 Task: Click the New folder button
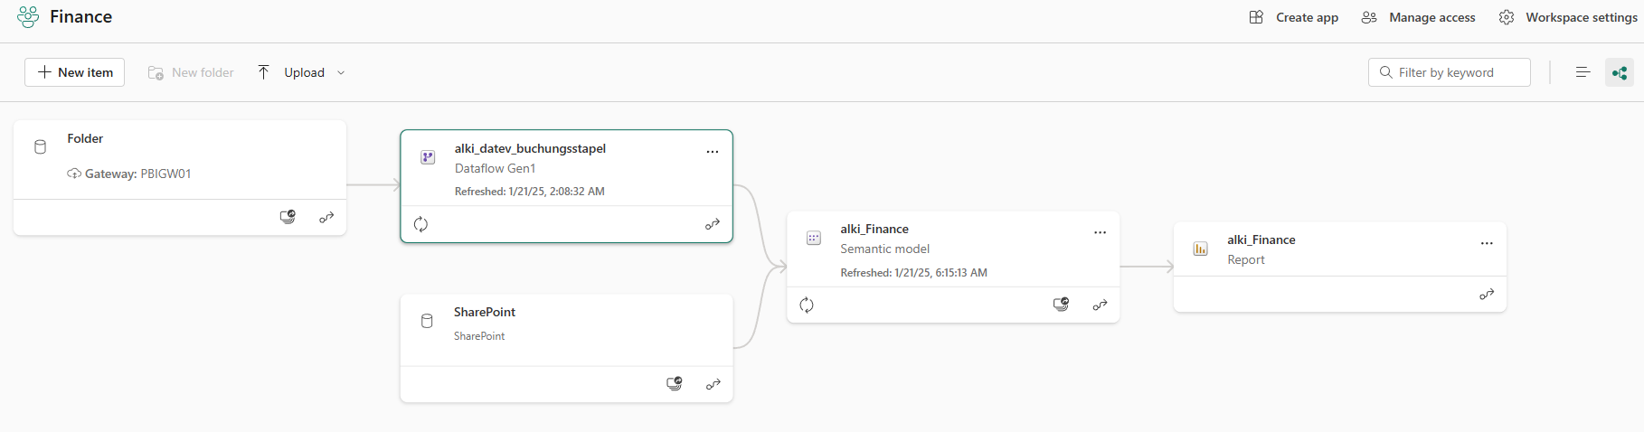click(191, 72)
